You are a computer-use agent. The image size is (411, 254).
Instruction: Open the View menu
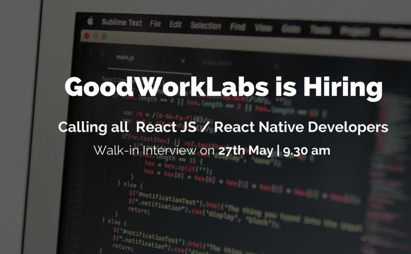(x=264, y=28)
